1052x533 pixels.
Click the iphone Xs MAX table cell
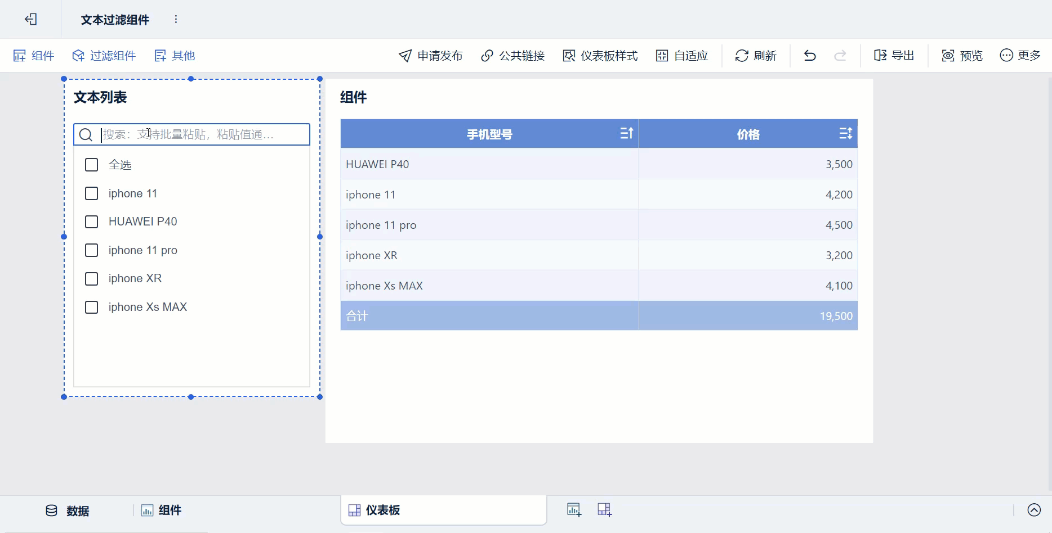(489, 286)
